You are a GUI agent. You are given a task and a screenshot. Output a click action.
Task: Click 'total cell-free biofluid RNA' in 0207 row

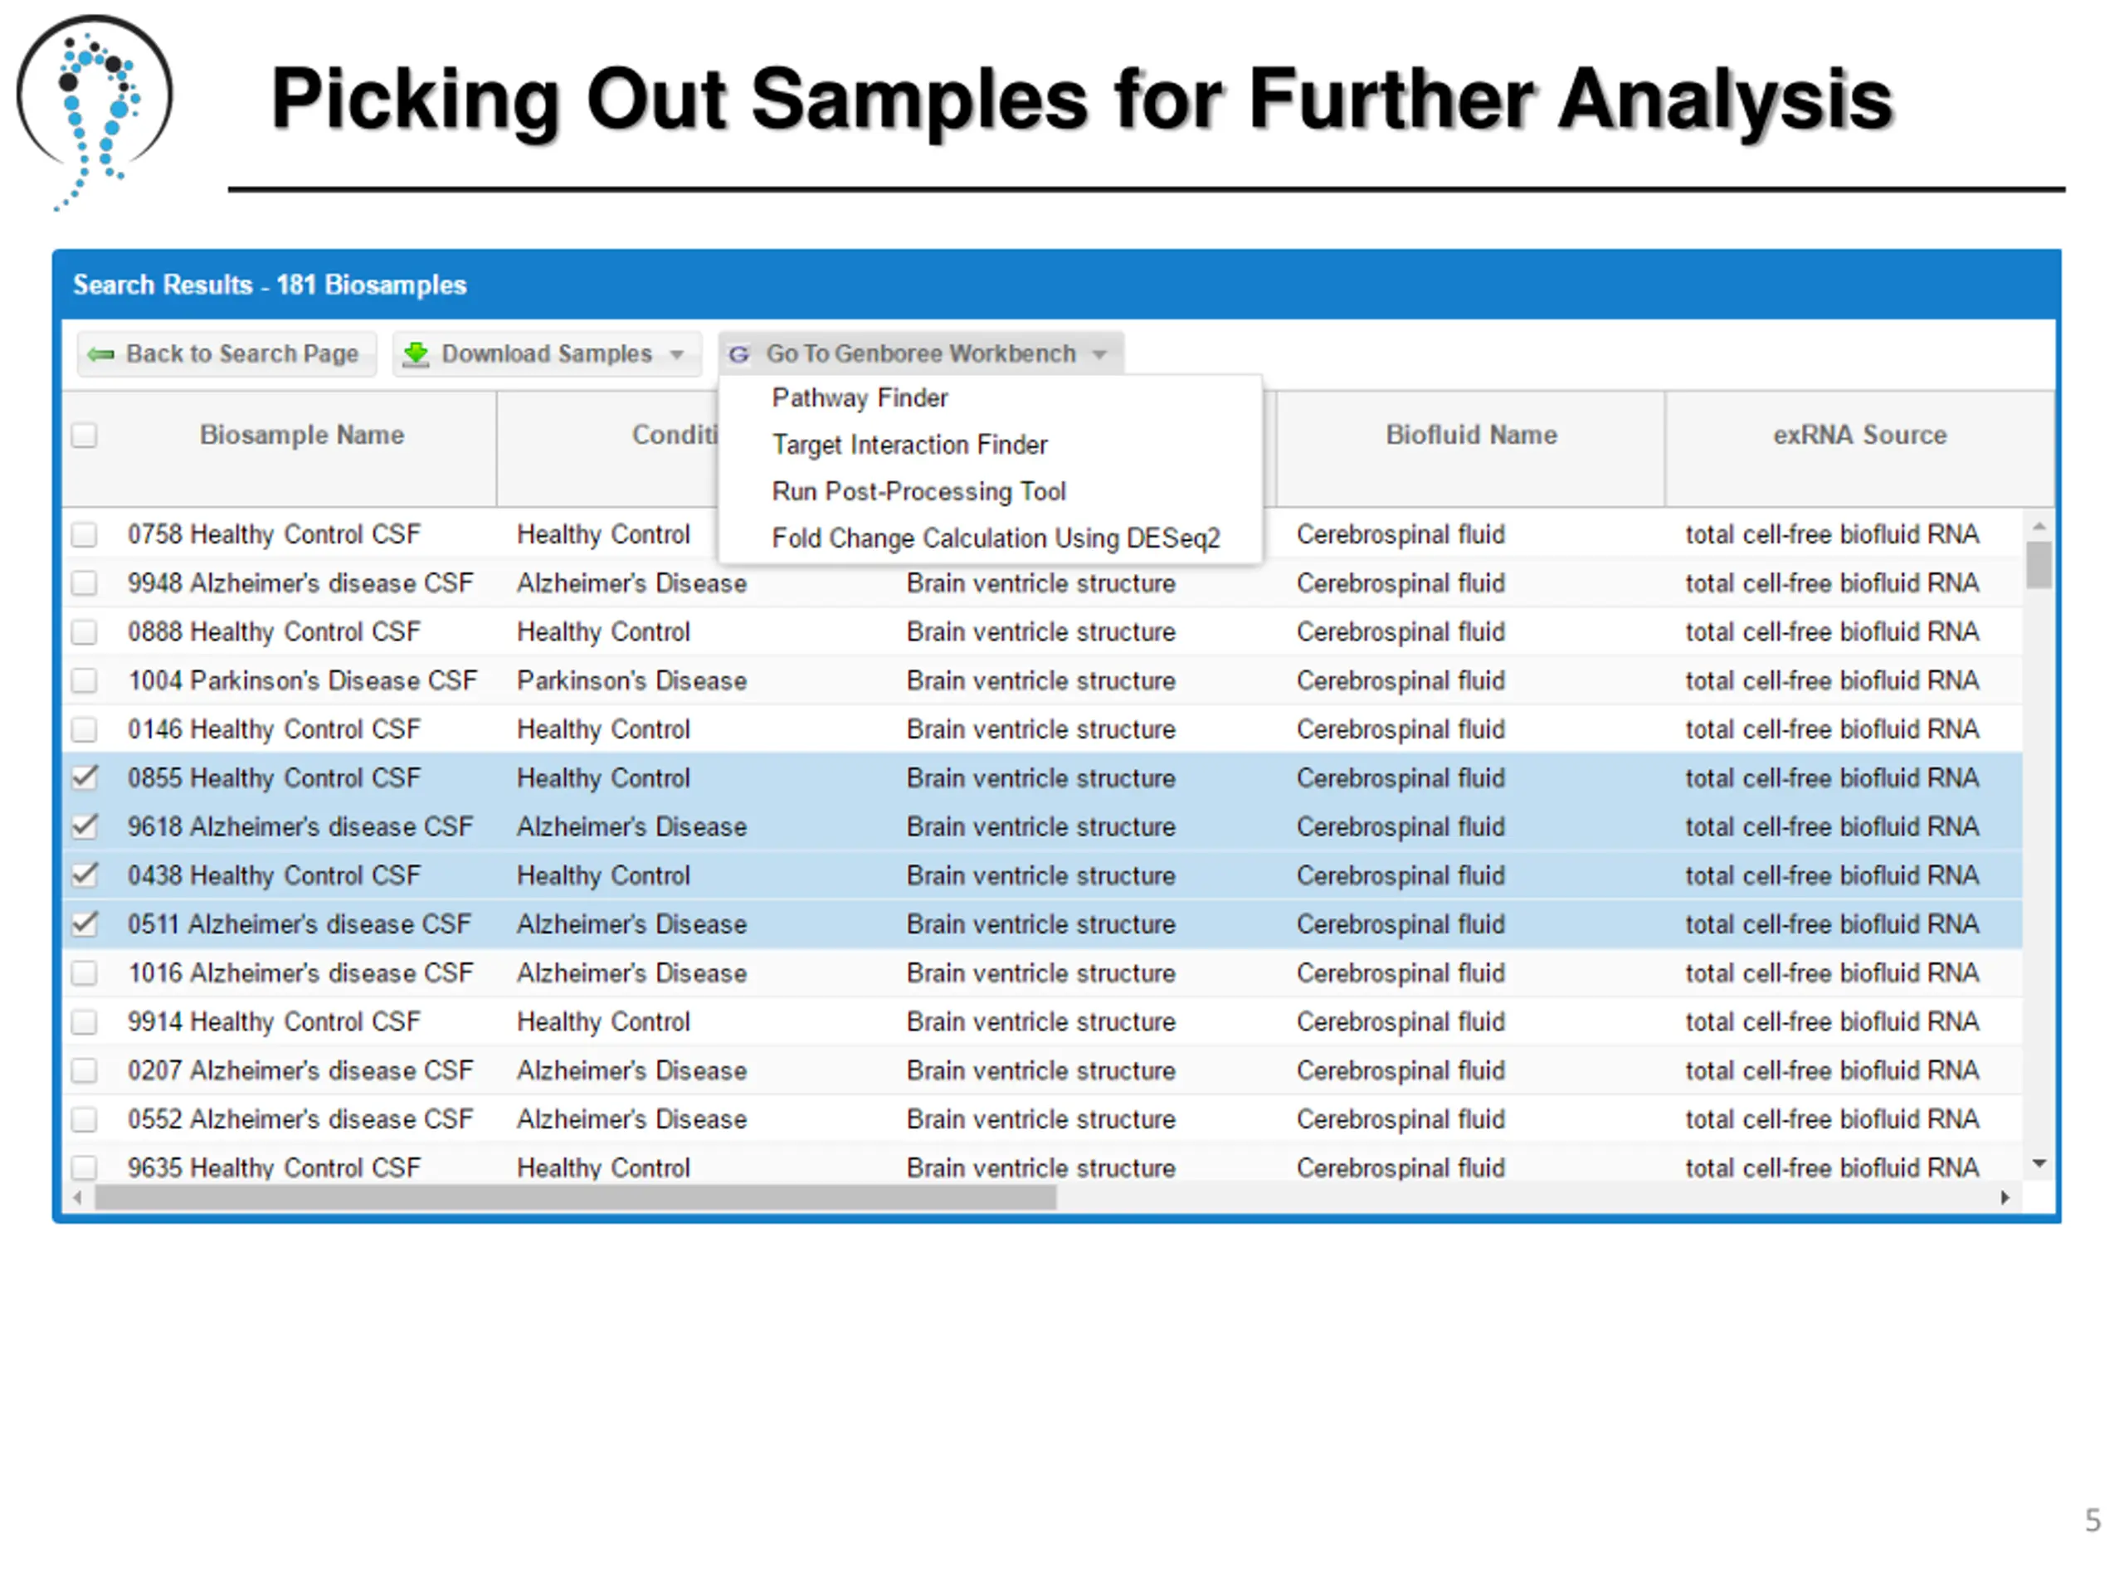click(x=1831, y=1069)
